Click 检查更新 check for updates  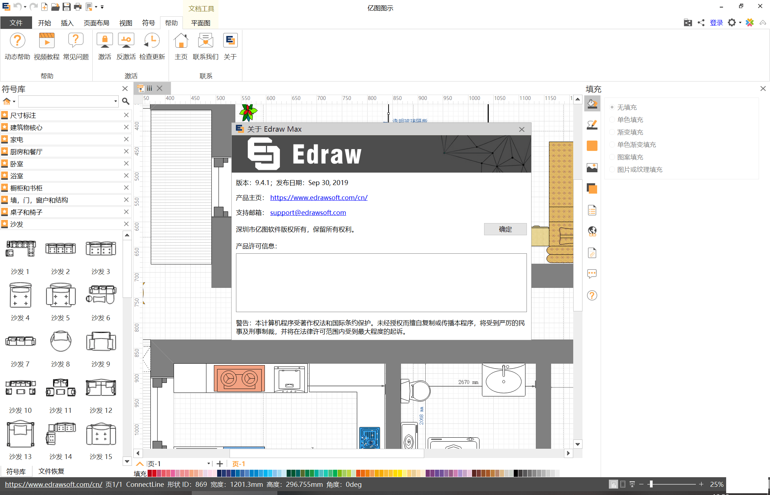tap(152, 46)
